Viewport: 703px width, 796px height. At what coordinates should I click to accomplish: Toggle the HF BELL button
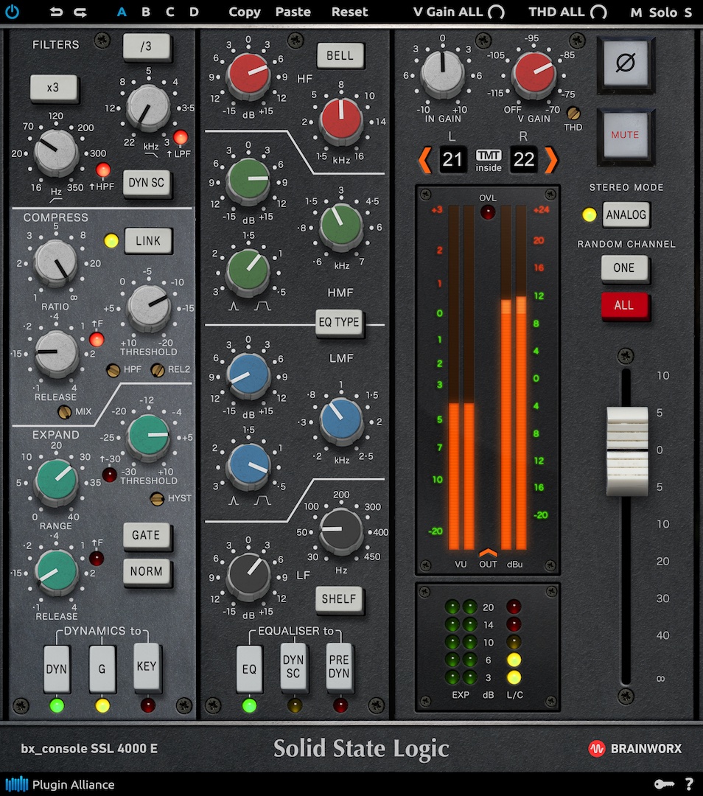(340, 55)
